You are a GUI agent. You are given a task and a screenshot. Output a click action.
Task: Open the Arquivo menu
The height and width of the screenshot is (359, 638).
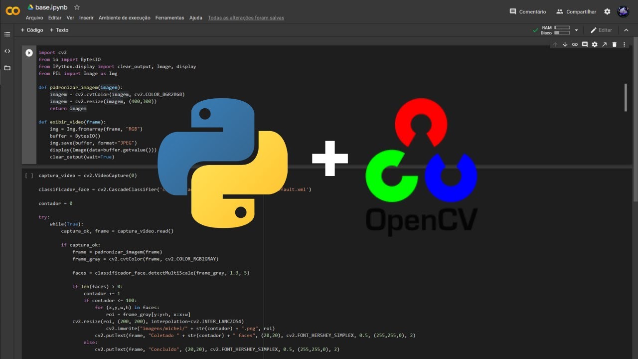click(x=34, y=18)
